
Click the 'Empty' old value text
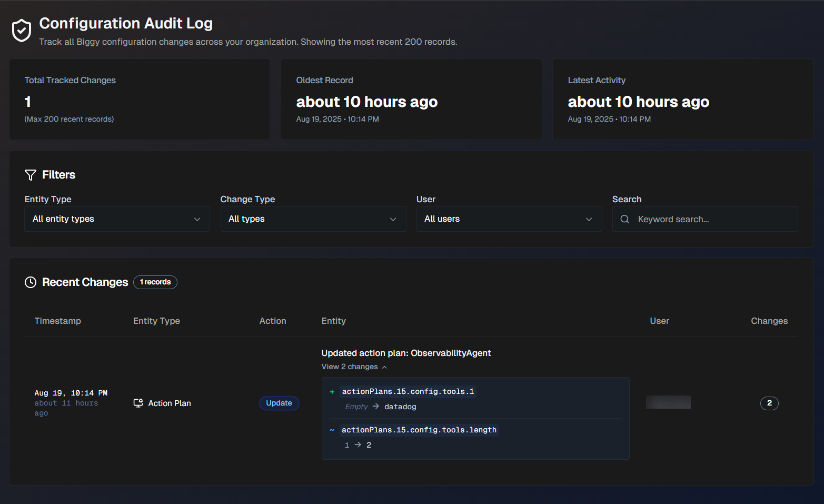(x=356, y=407)
